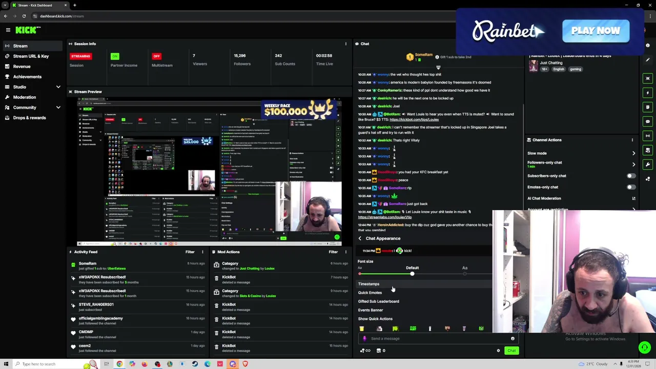
Task: Open AI Chat Moderation external link
Action: pyautogui.click(x=633, y=198)
